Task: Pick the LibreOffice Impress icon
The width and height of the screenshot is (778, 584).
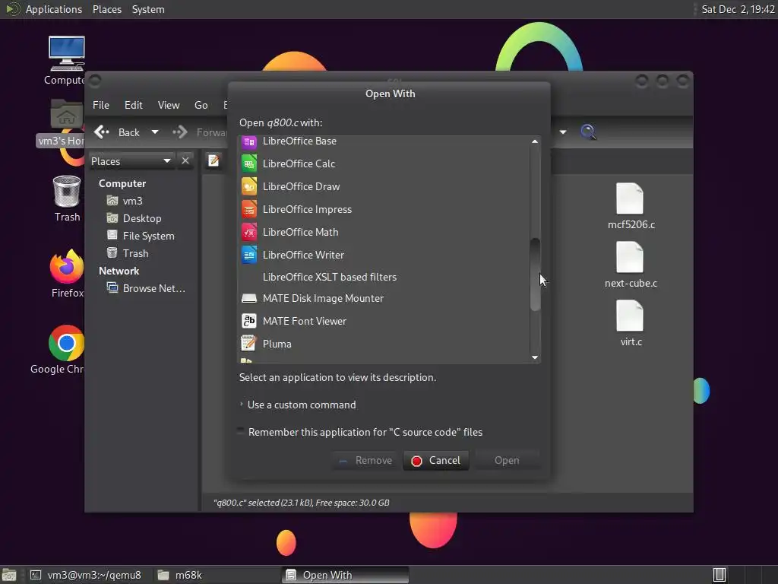Action: tap(249, 210)
